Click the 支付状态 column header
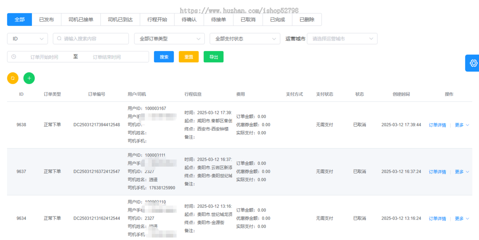479x240 pixels. click(x=325, y=94)
